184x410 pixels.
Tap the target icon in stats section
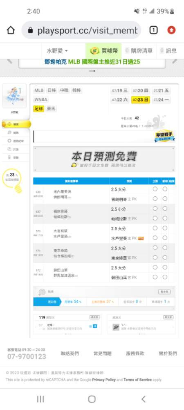click(x=42, y=292)
